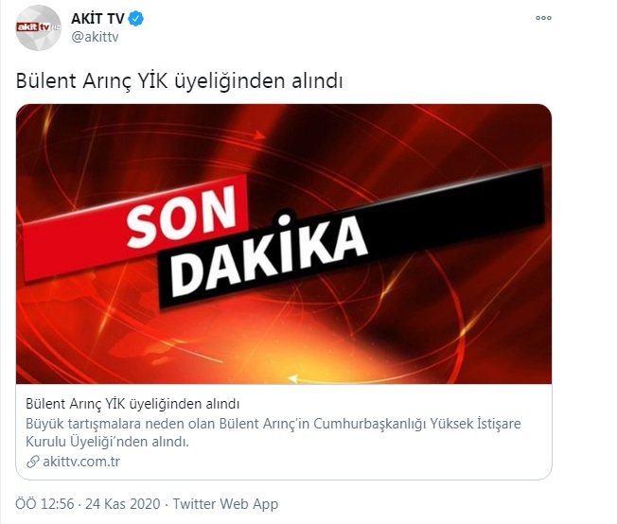
Task: Click the @akittv handle
Action: pyautogui.click(x=95, y=37)
